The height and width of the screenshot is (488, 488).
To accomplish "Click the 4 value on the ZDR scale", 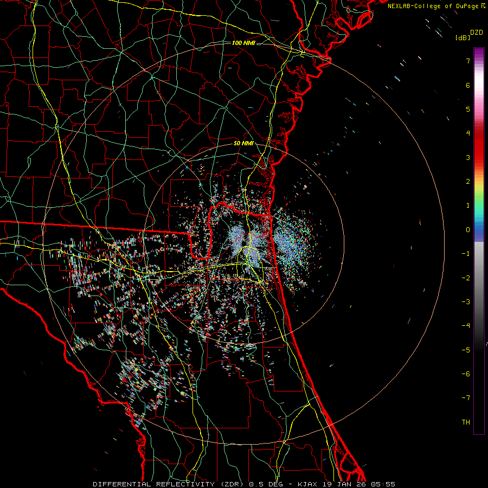I will 468,133.
